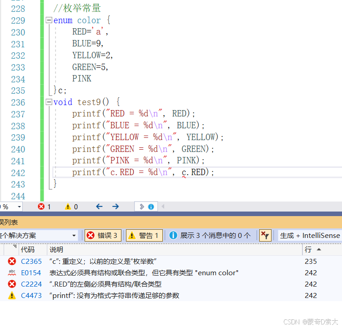342x328 pixels.
Task: Go to next issue with right arrow
Action: coord(116,207)
